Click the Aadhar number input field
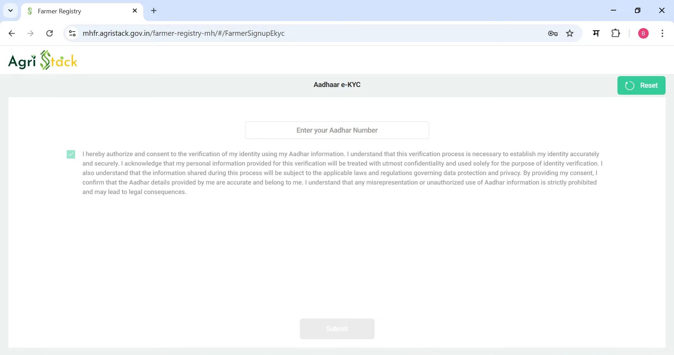 click(x=337, y=130)
